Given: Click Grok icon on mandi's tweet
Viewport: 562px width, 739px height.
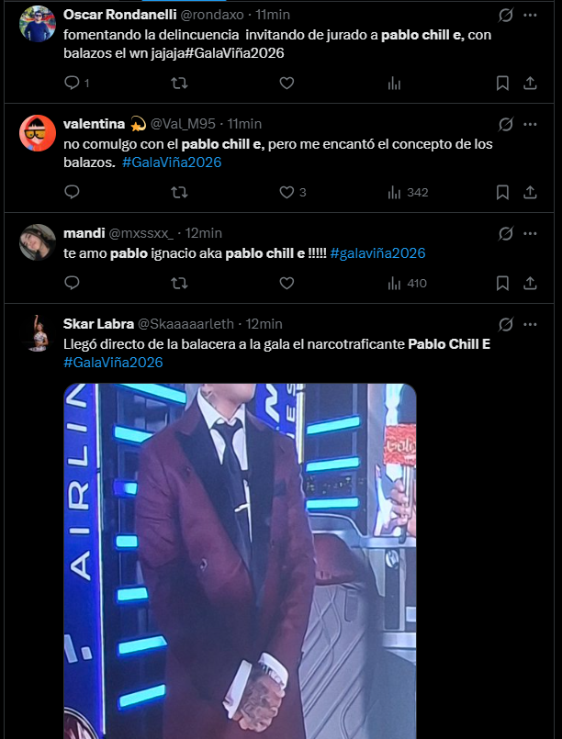Looking at the screenshot, I should tap(505, 233).
